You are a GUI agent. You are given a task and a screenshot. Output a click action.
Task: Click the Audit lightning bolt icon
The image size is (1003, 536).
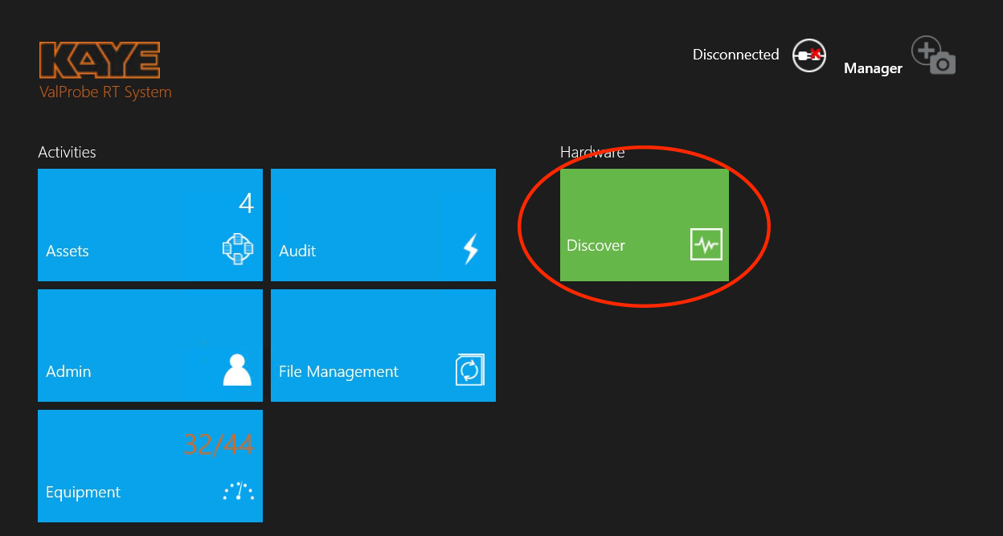click(x=471, y=250)
